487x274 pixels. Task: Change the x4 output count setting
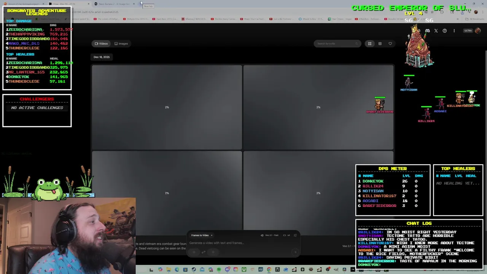[x=286, y=235]
